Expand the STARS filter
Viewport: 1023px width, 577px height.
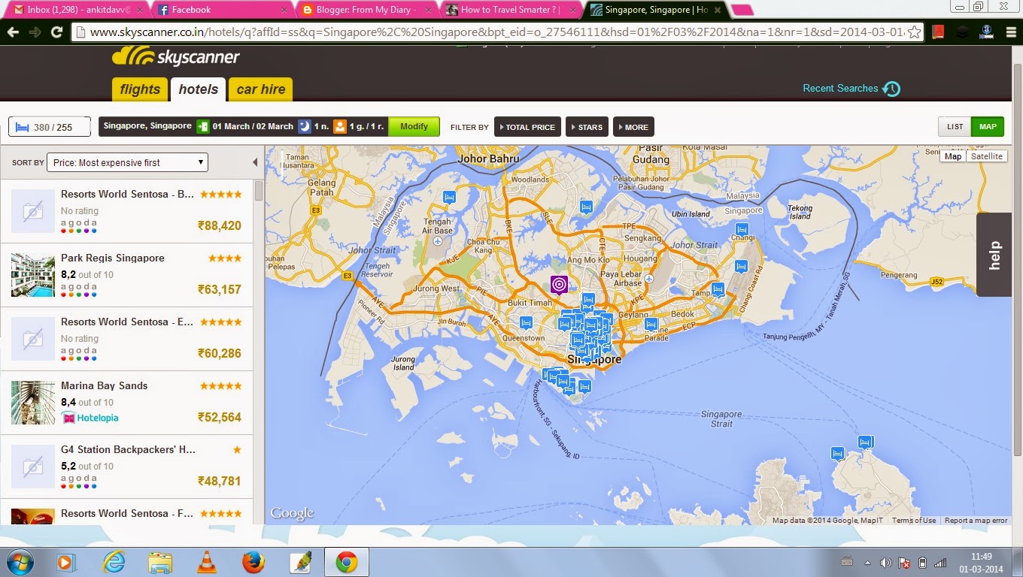coord(587,127)
